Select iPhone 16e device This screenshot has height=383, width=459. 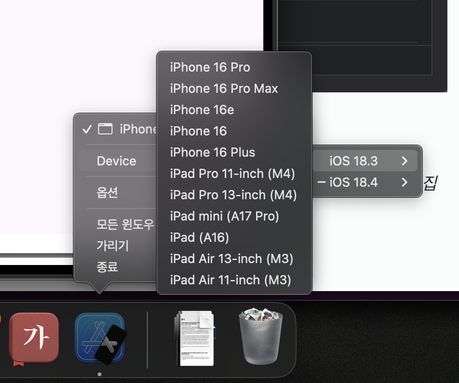pos(234,110)
